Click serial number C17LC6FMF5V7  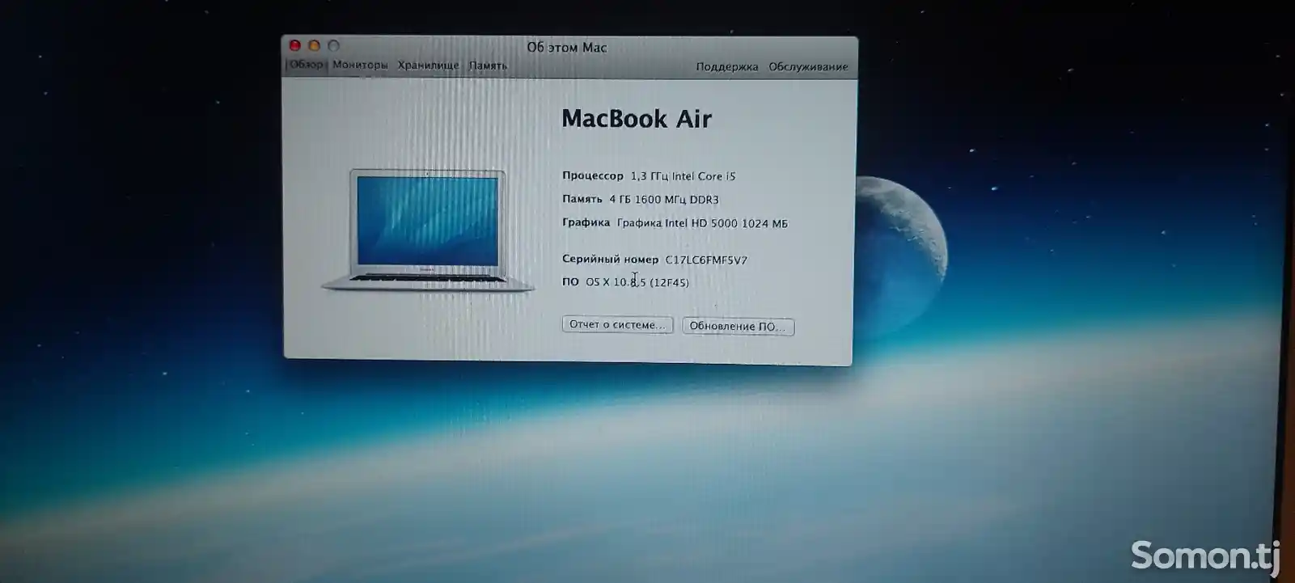coord(706,260)
